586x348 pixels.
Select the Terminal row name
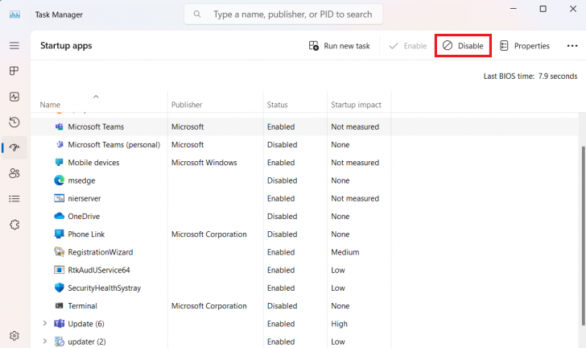[83, 306]
